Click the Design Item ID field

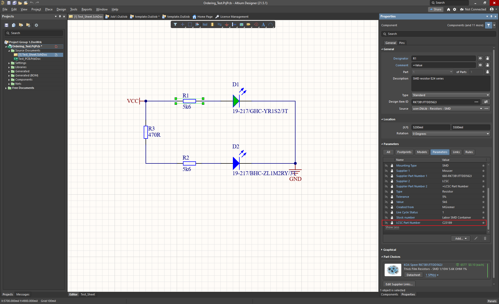point(442,102)
